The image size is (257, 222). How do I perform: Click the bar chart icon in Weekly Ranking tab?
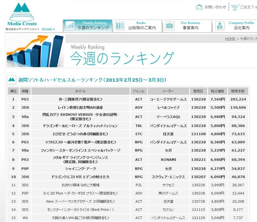click(x=70, y=26)
